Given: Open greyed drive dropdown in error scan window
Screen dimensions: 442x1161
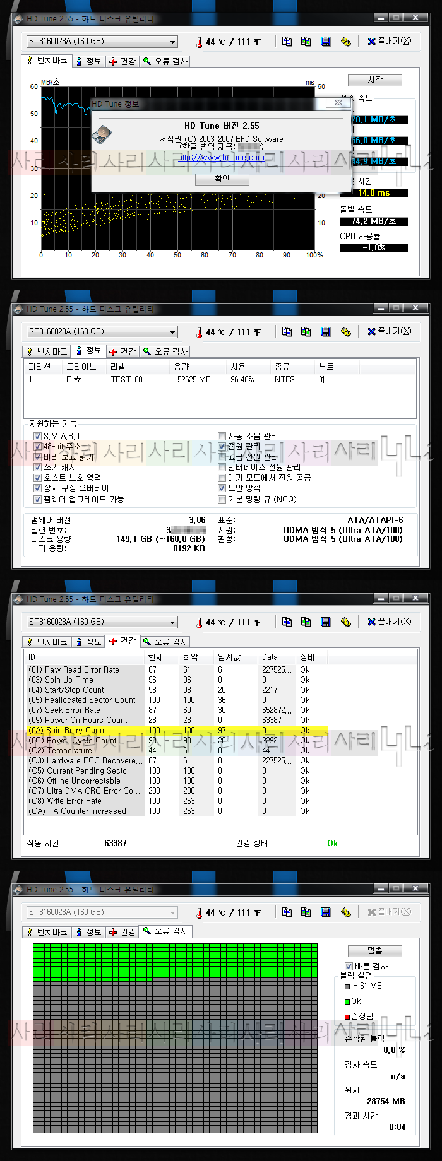Looking at the screenshot, I should click(102, 912).
